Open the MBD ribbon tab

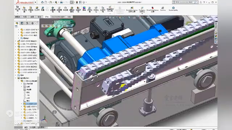tap(69, 17)
